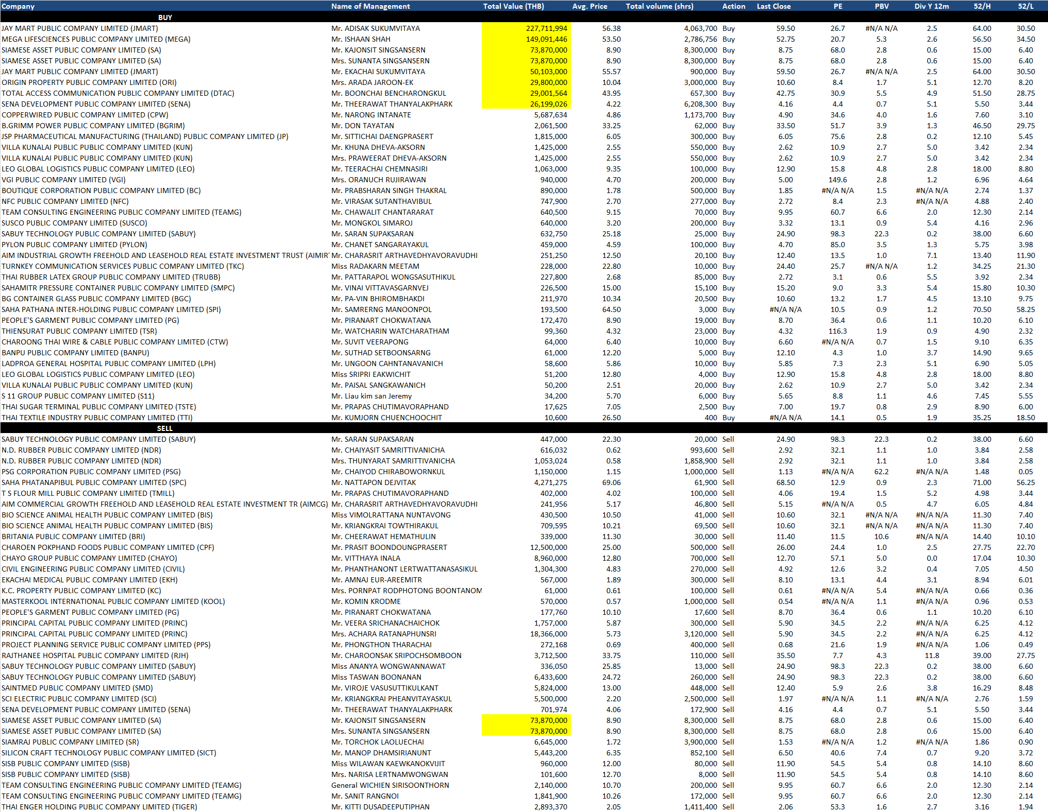1048x812 pixels.
Task: Click THAI ENGER HOLDING (TIGER) company cell
Action: click(x=99, y=807)
